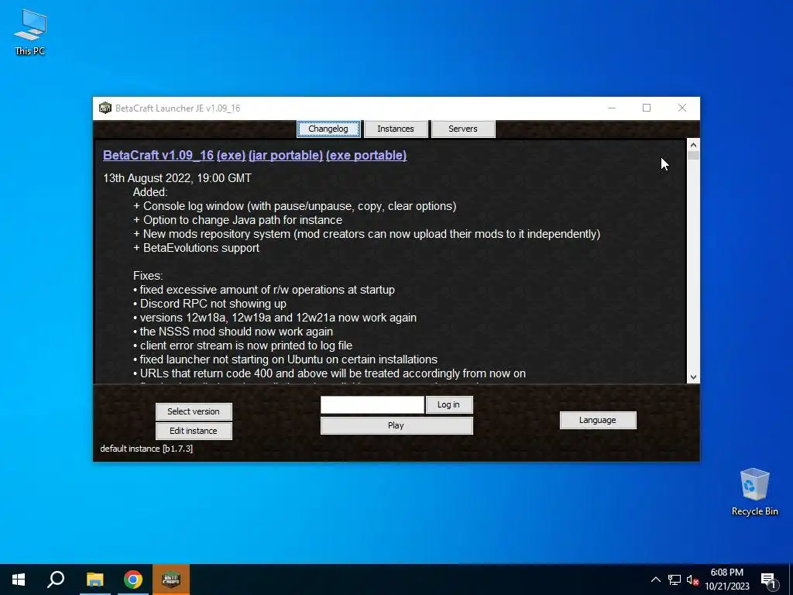The image size is (793, 595).
Task: Click "the NSSS mod should now work again"
Action: click(233, 332)
